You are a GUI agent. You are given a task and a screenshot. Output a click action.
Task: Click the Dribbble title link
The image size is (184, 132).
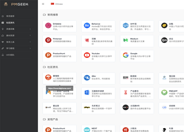(57, 24)
